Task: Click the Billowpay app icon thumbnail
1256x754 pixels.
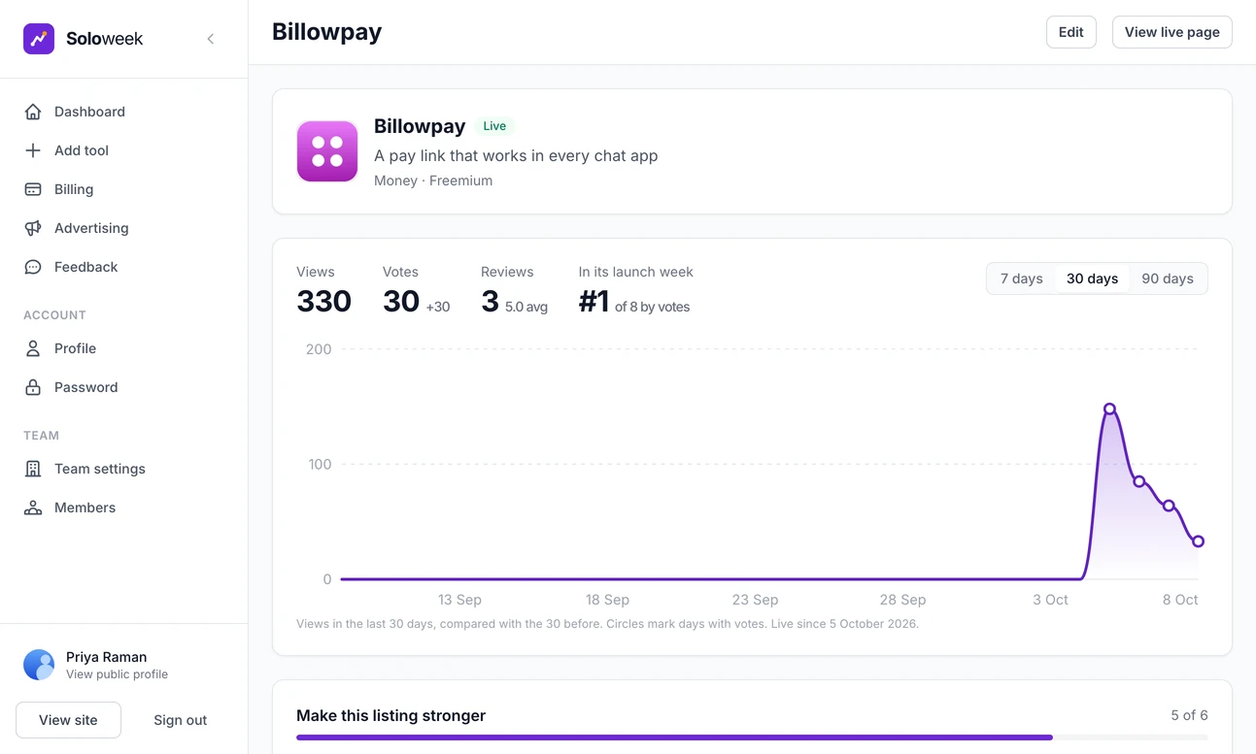Action: (327, 151)
